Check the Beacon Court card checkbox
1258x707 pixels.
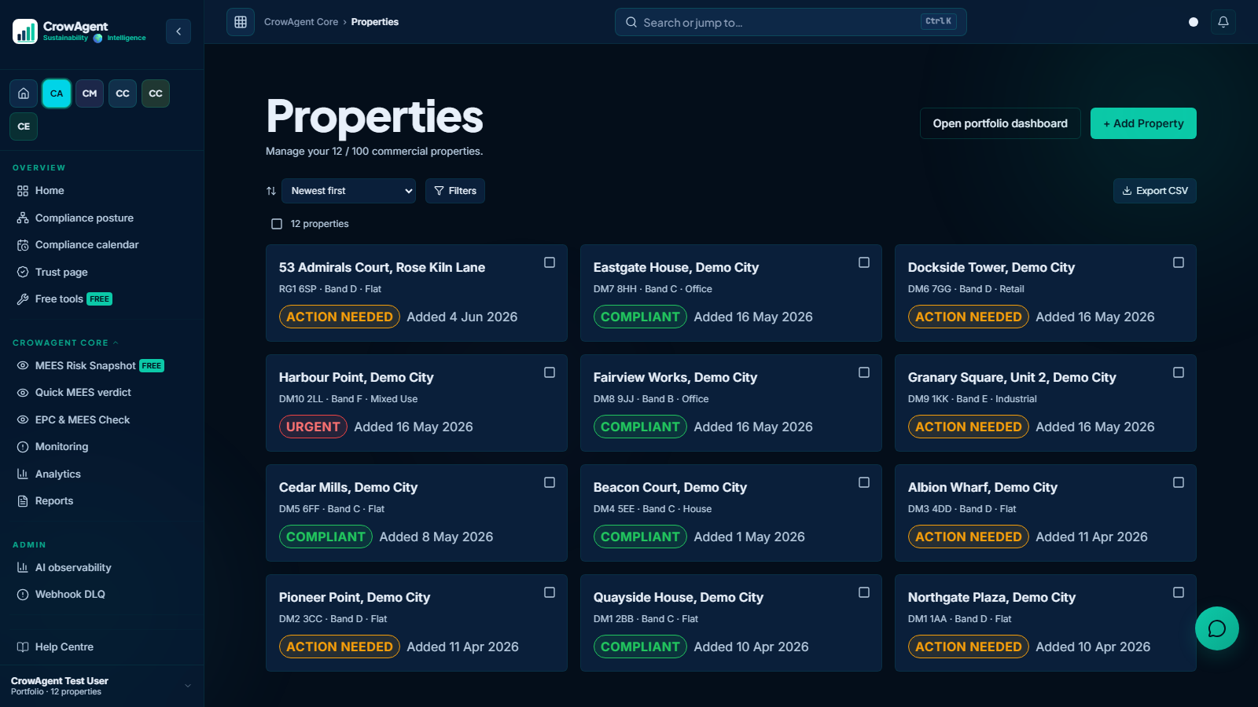pos(864,482)
